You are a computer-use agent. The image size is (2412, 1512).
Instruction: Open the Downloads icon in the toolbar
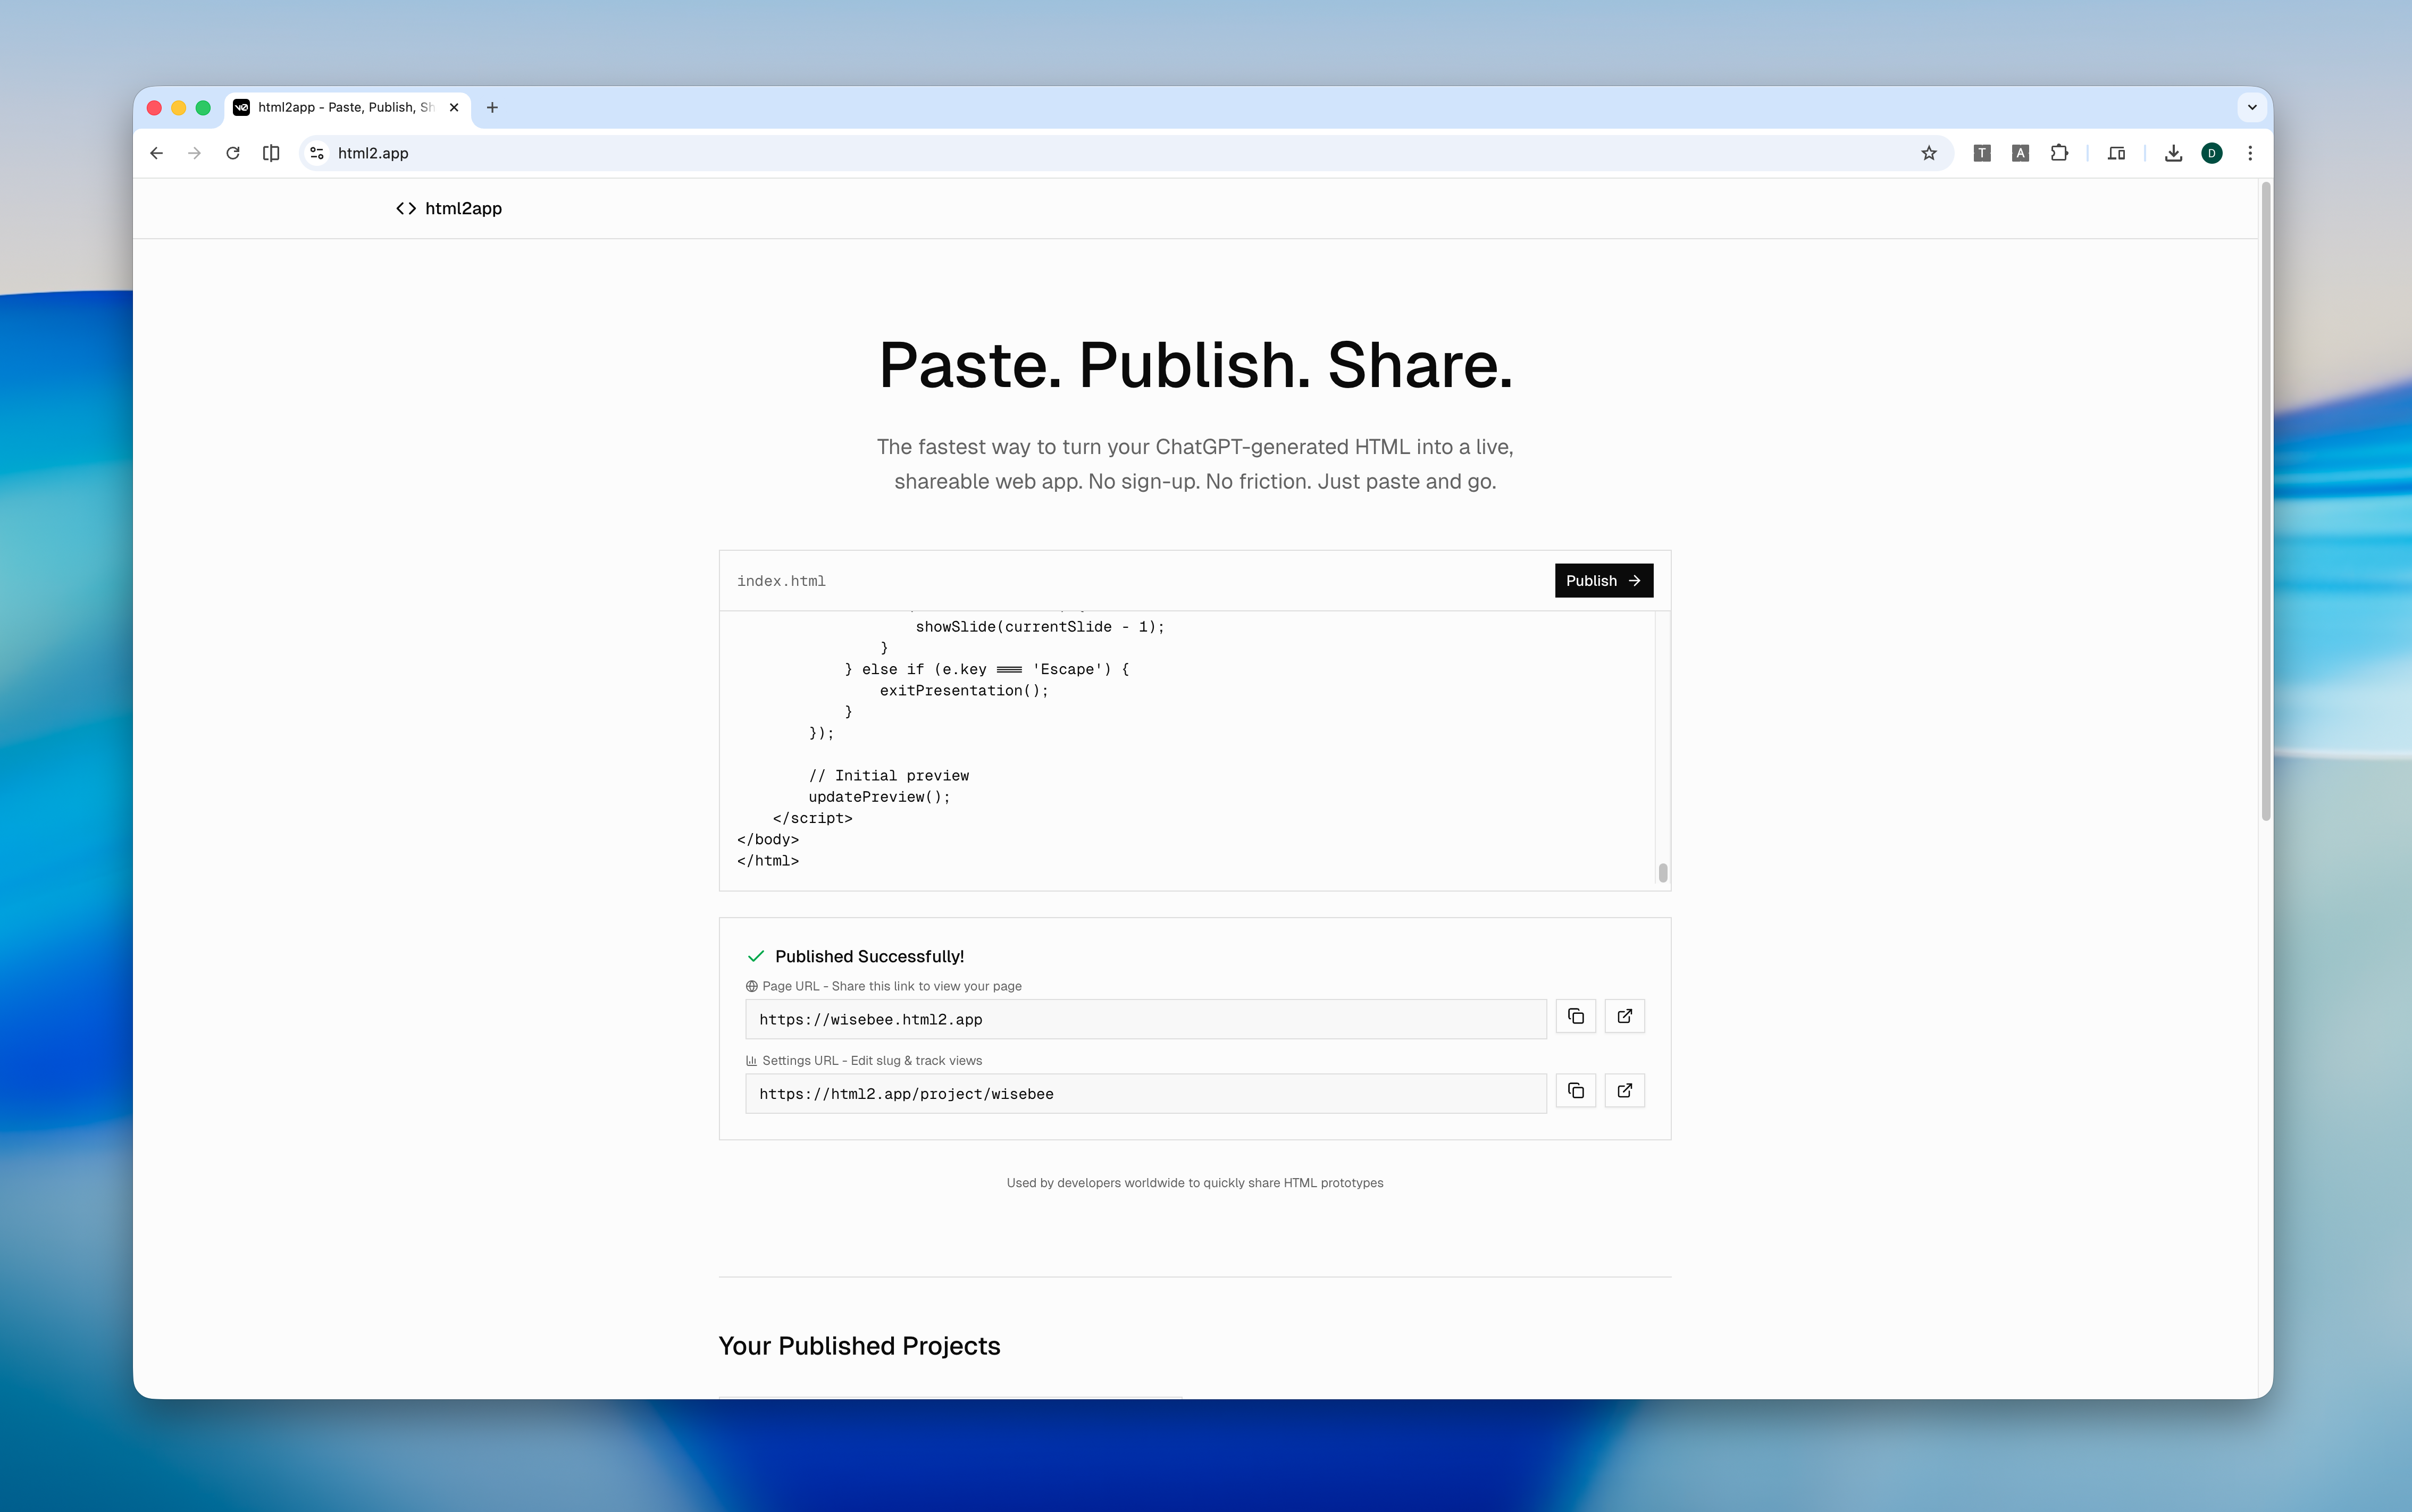(x=2172, y=153)
